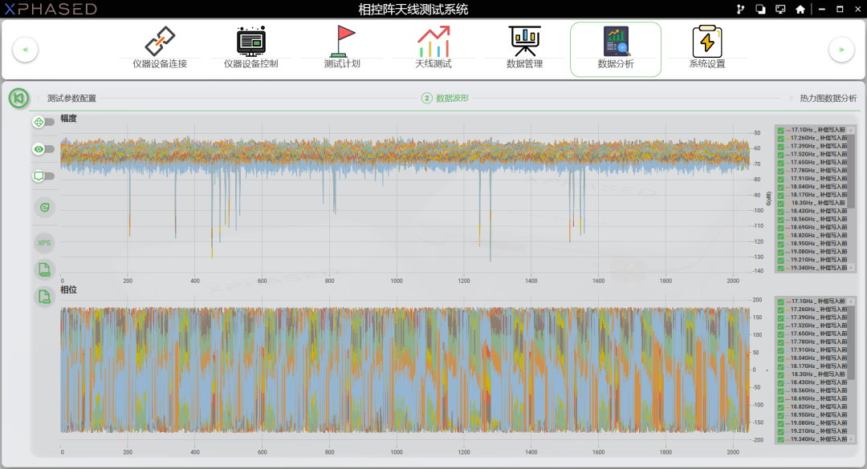The image size is (867, 469).
Task: Click the right carousel arrow button
Action: pos(841,50)
